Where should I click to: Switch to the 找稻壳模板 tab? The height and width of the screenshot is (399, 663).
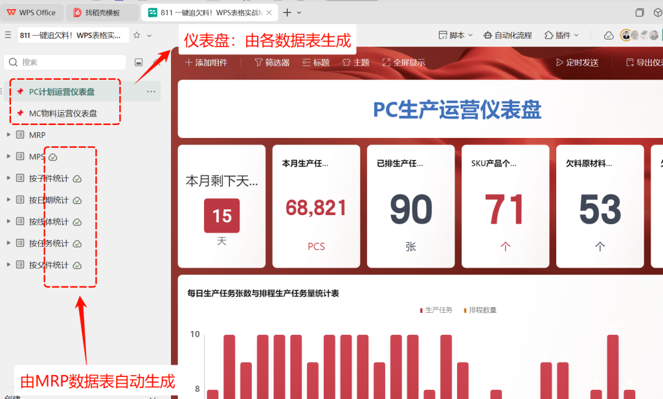tap(102, 13)
